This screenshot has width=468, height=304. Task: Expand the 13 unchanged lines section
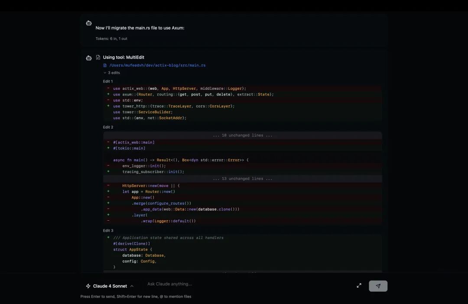[243, 178]
